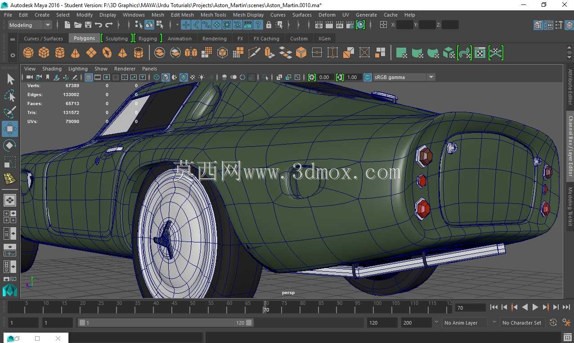
Task: Open the shelf tab menu arrow
Action: pyautogui.click(x=13, y=40)
